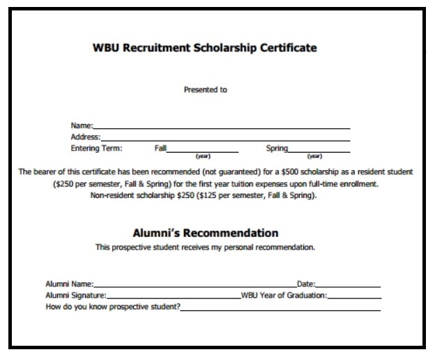Click the Fall year blank line
435x359 pixels.
coord(203,148)
